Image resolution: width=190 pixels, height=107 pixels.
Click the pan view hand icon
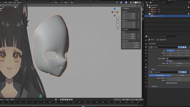coord(118,21)
